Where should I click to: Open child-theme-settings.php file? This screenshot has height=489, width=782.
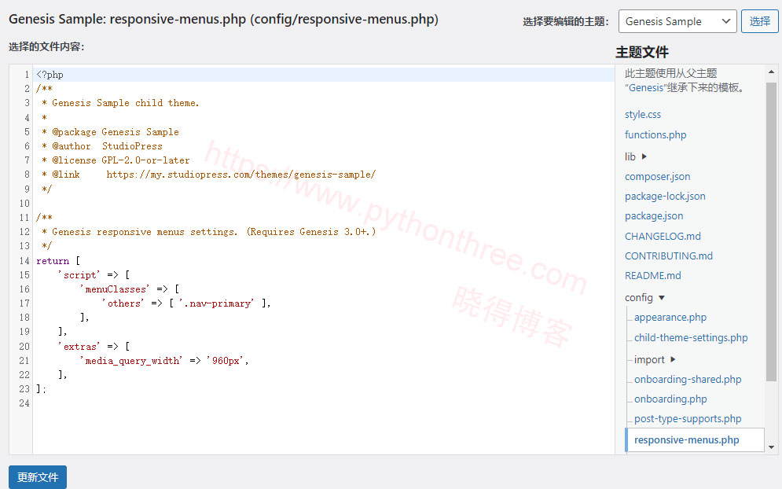point(691,338)
